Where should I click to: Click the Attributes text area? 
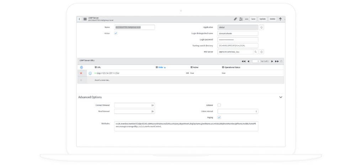[x=186, y=126]
